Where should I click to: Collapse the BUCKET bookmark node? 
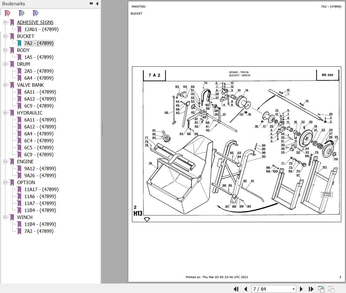(5, 36)
